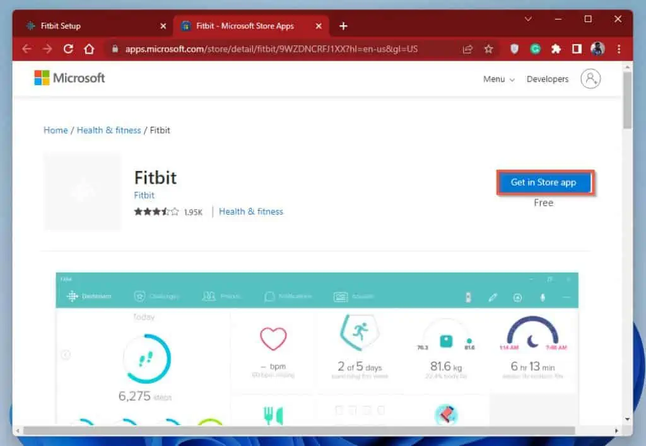The image size is (646, 446).
Task: Click the scroll down arrow
Action: [x=627, y=420]
